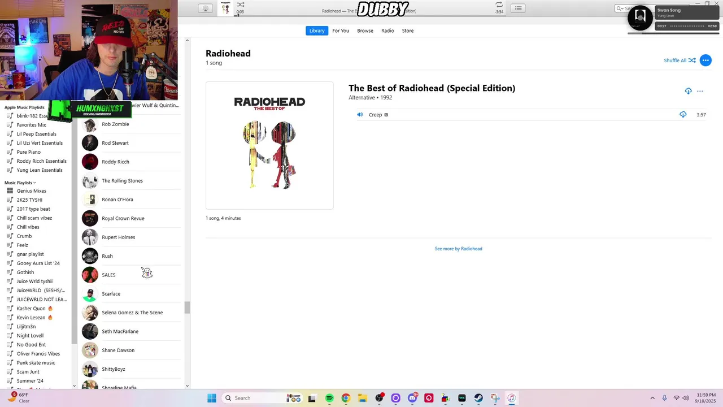The image size is (723, 407).
Task: Open the Windows Start menu
Action: 212,398
